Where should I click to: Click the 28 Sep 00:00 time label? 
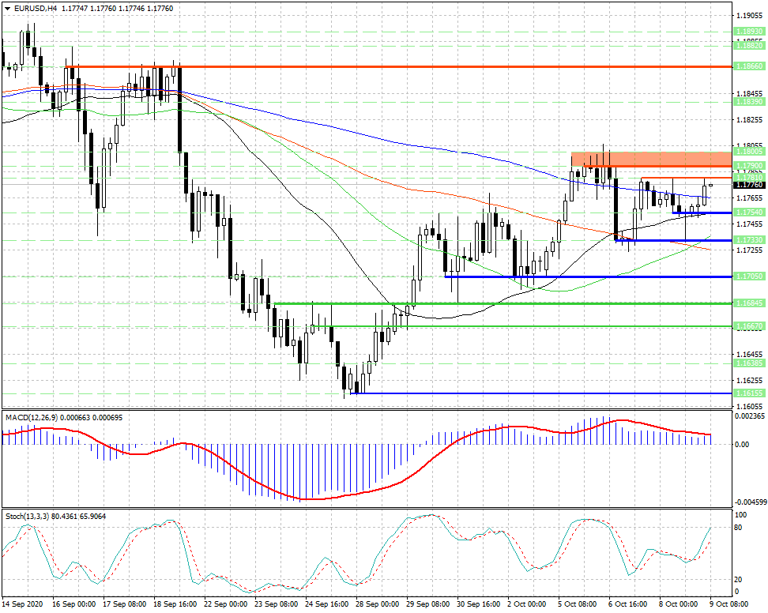(378, 604)
